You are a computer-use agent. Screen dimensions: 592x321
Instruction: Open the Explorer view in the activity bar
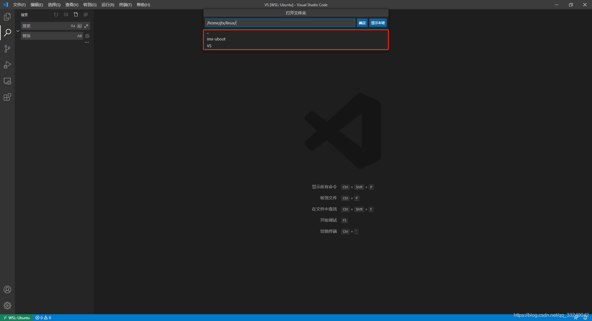point(7,17)
